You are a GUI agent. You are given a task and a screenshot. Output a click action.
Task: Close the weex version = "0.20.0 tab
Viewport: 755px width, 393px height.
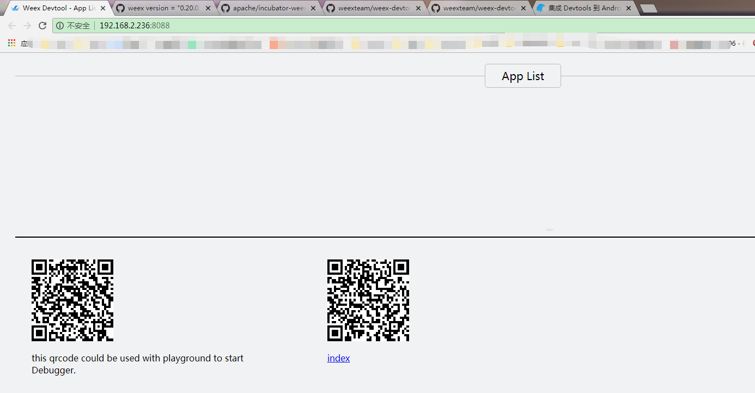[209, 8]
